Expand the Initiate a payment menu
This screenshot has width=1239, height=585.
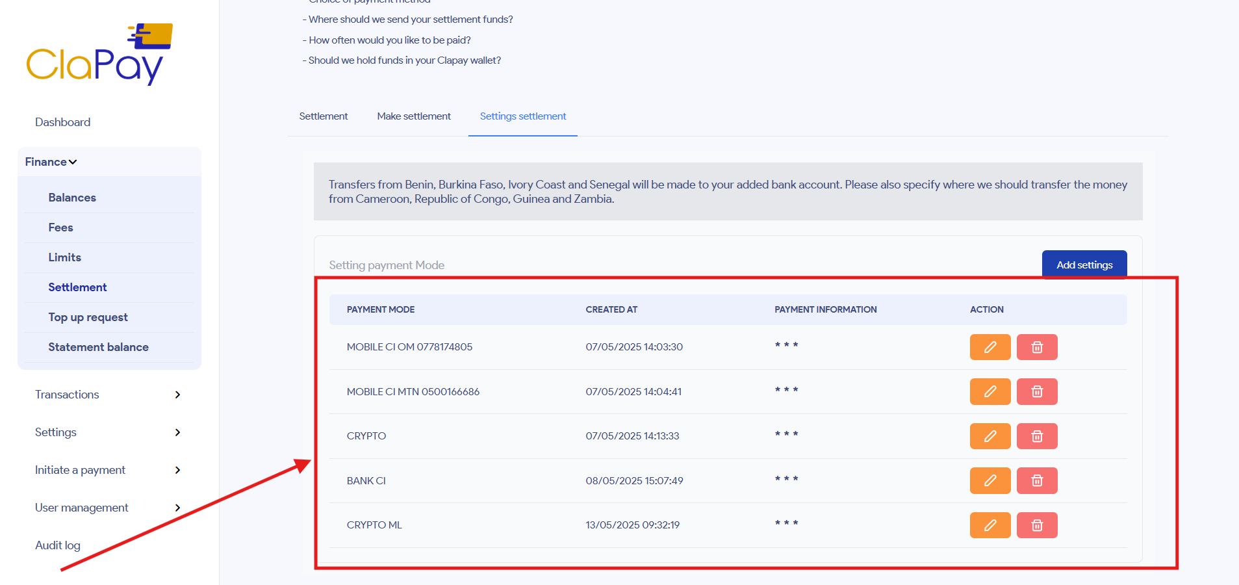point(107,470)
